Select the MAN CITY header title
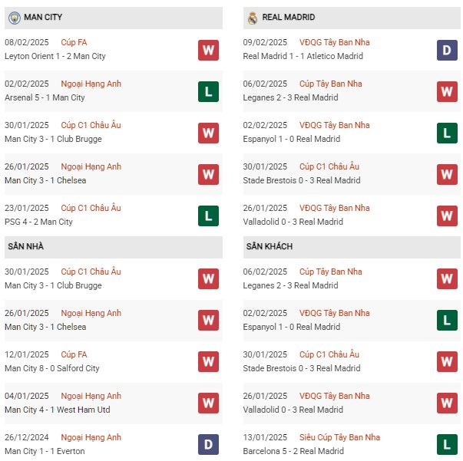This screenshot has height=461, width=463. [43, 17]
